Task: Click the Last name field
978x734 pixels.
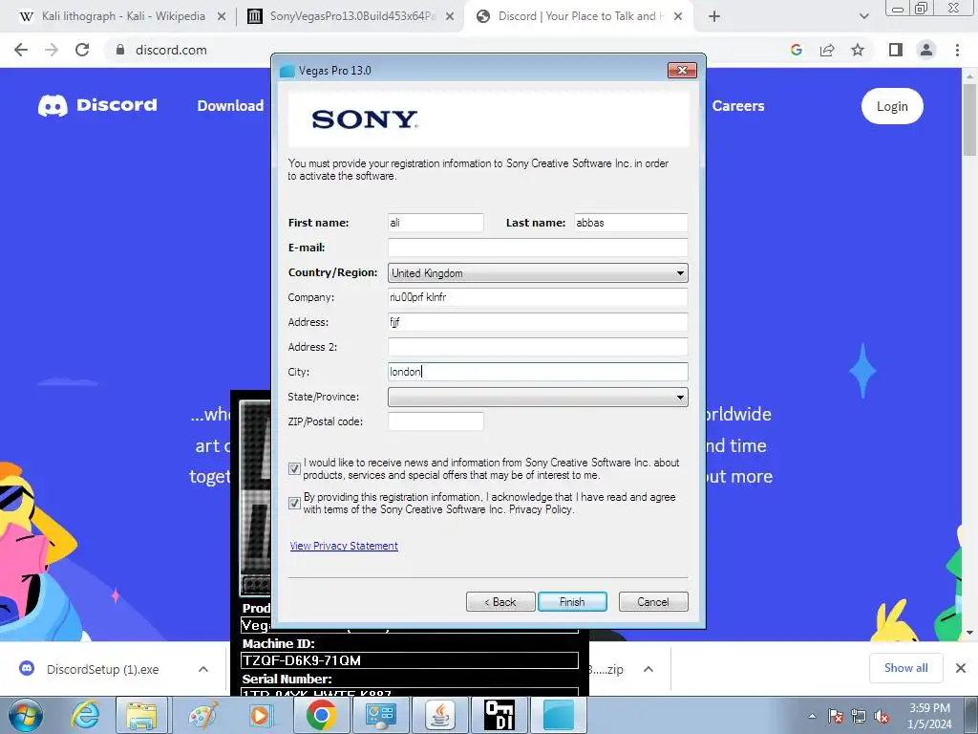Action: click(x=630, y=223)
